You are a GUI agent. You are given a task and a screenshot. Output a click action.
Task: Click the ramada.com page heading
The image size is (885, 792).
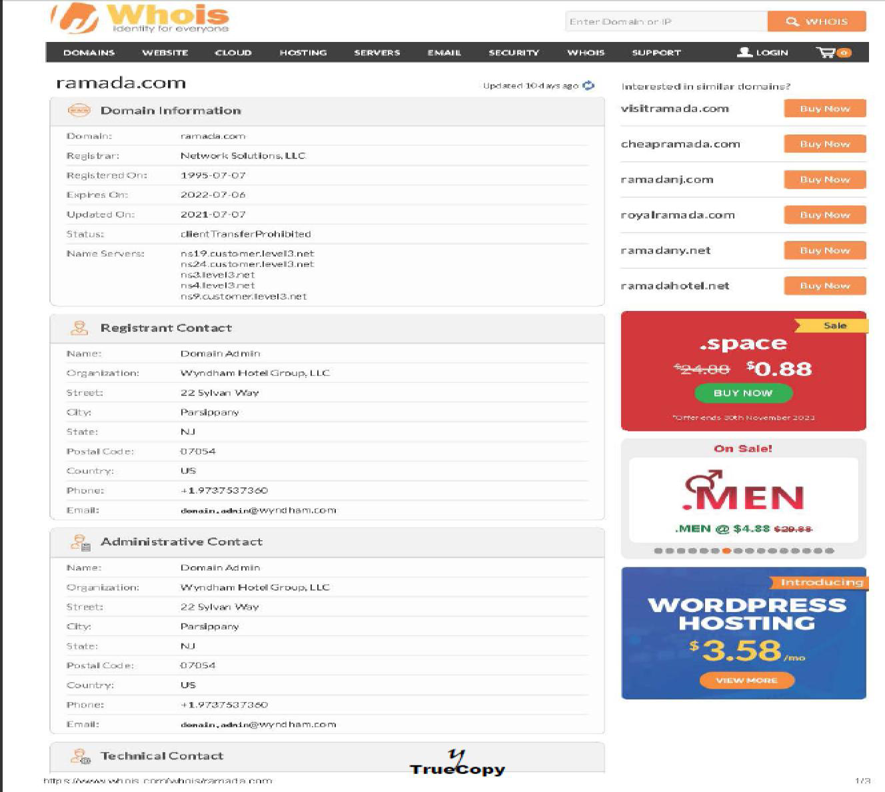[x=121, y=83]
